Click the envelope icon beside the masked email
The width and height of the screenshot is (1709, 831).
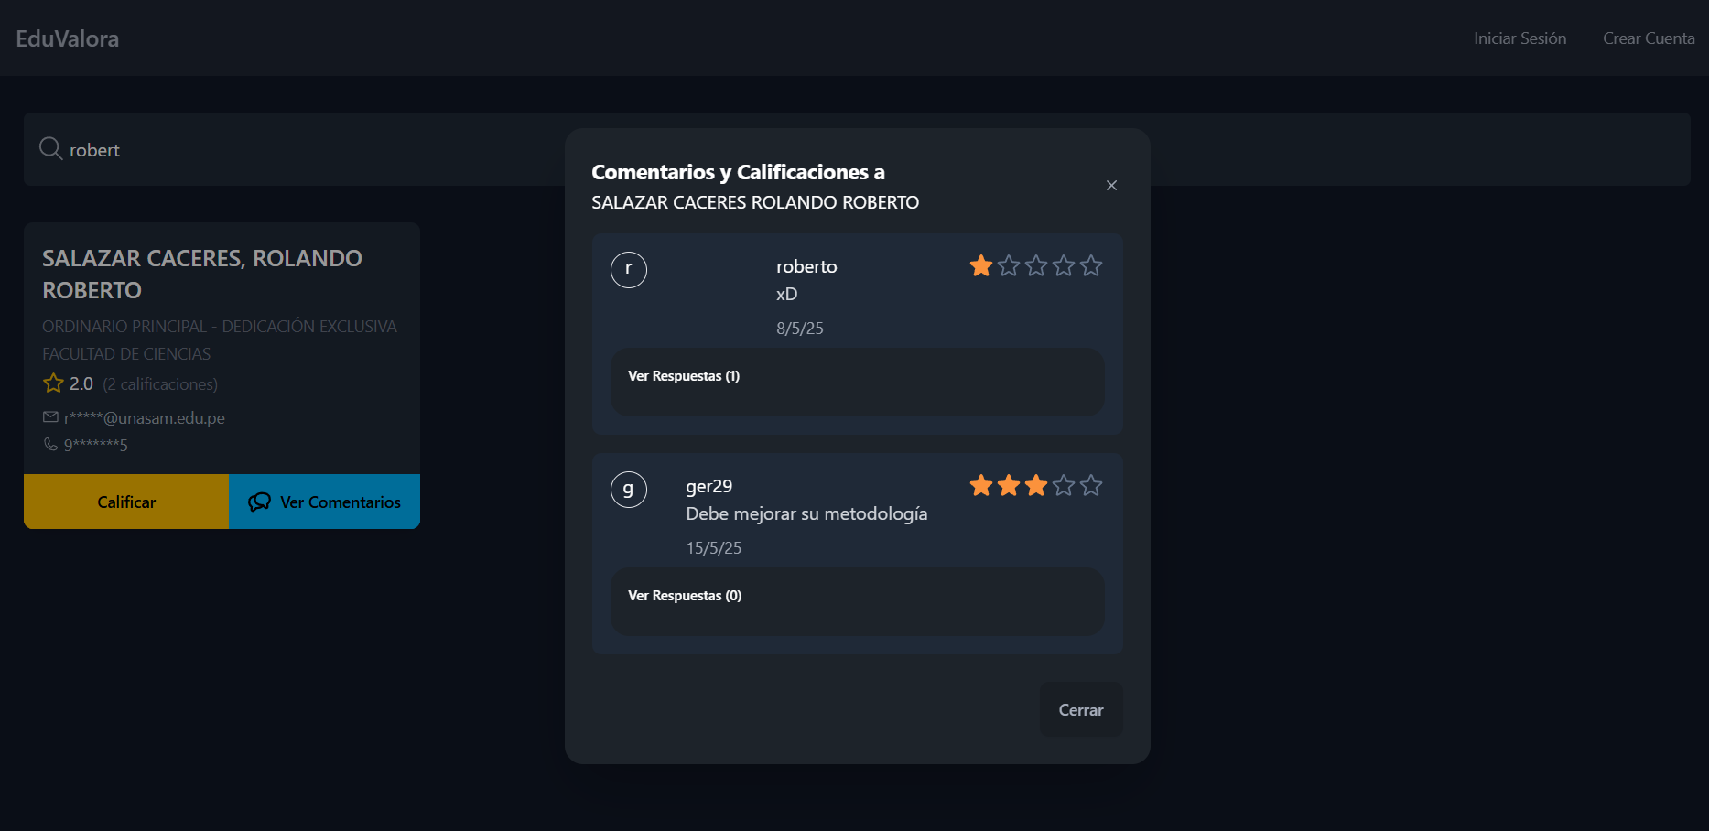50,417
